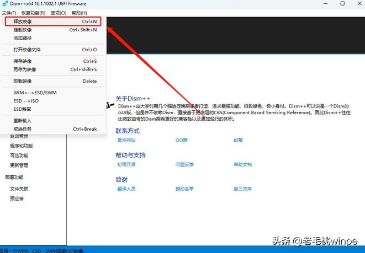Open the 官方网站 link
The image size is (365, 253).
[126, 140]
